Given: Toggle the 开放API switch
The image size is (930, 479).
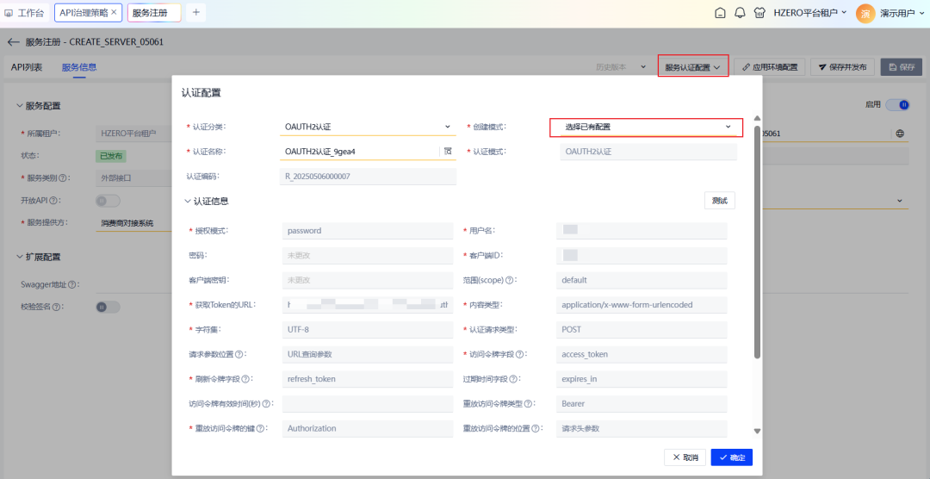Looking at the screenshot, I should [108, 201].
